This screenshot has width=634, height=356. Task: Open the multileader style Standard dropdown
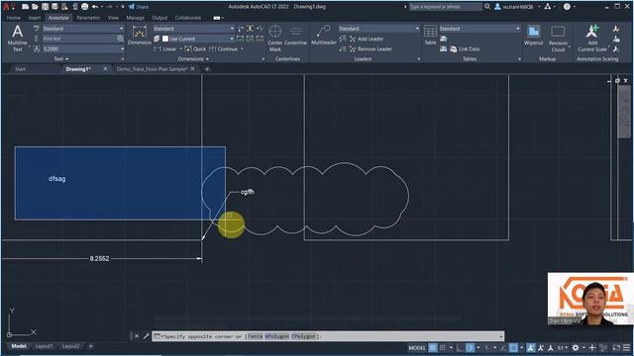pos(378,29)
